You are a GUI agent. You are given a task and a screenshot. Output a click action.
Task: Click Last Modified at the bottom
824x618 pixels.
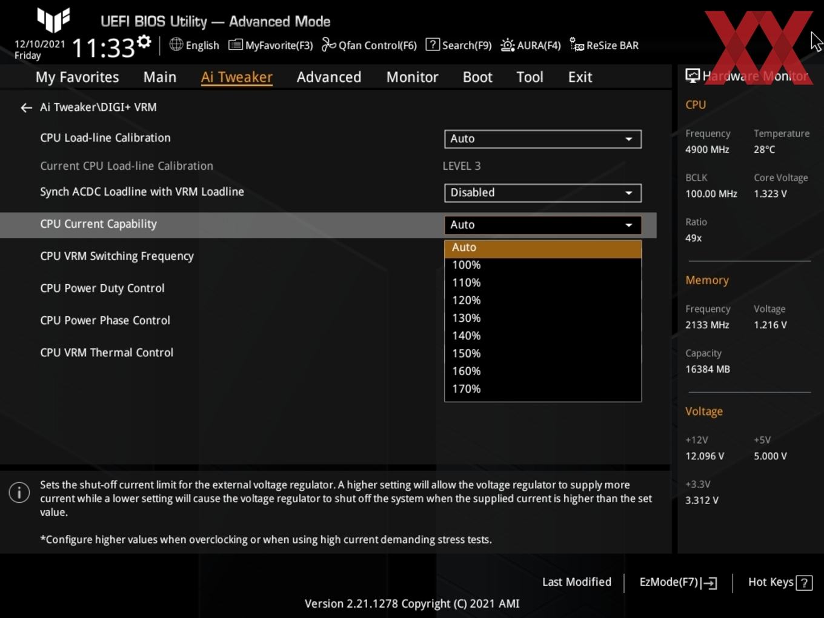click(577, 582)
